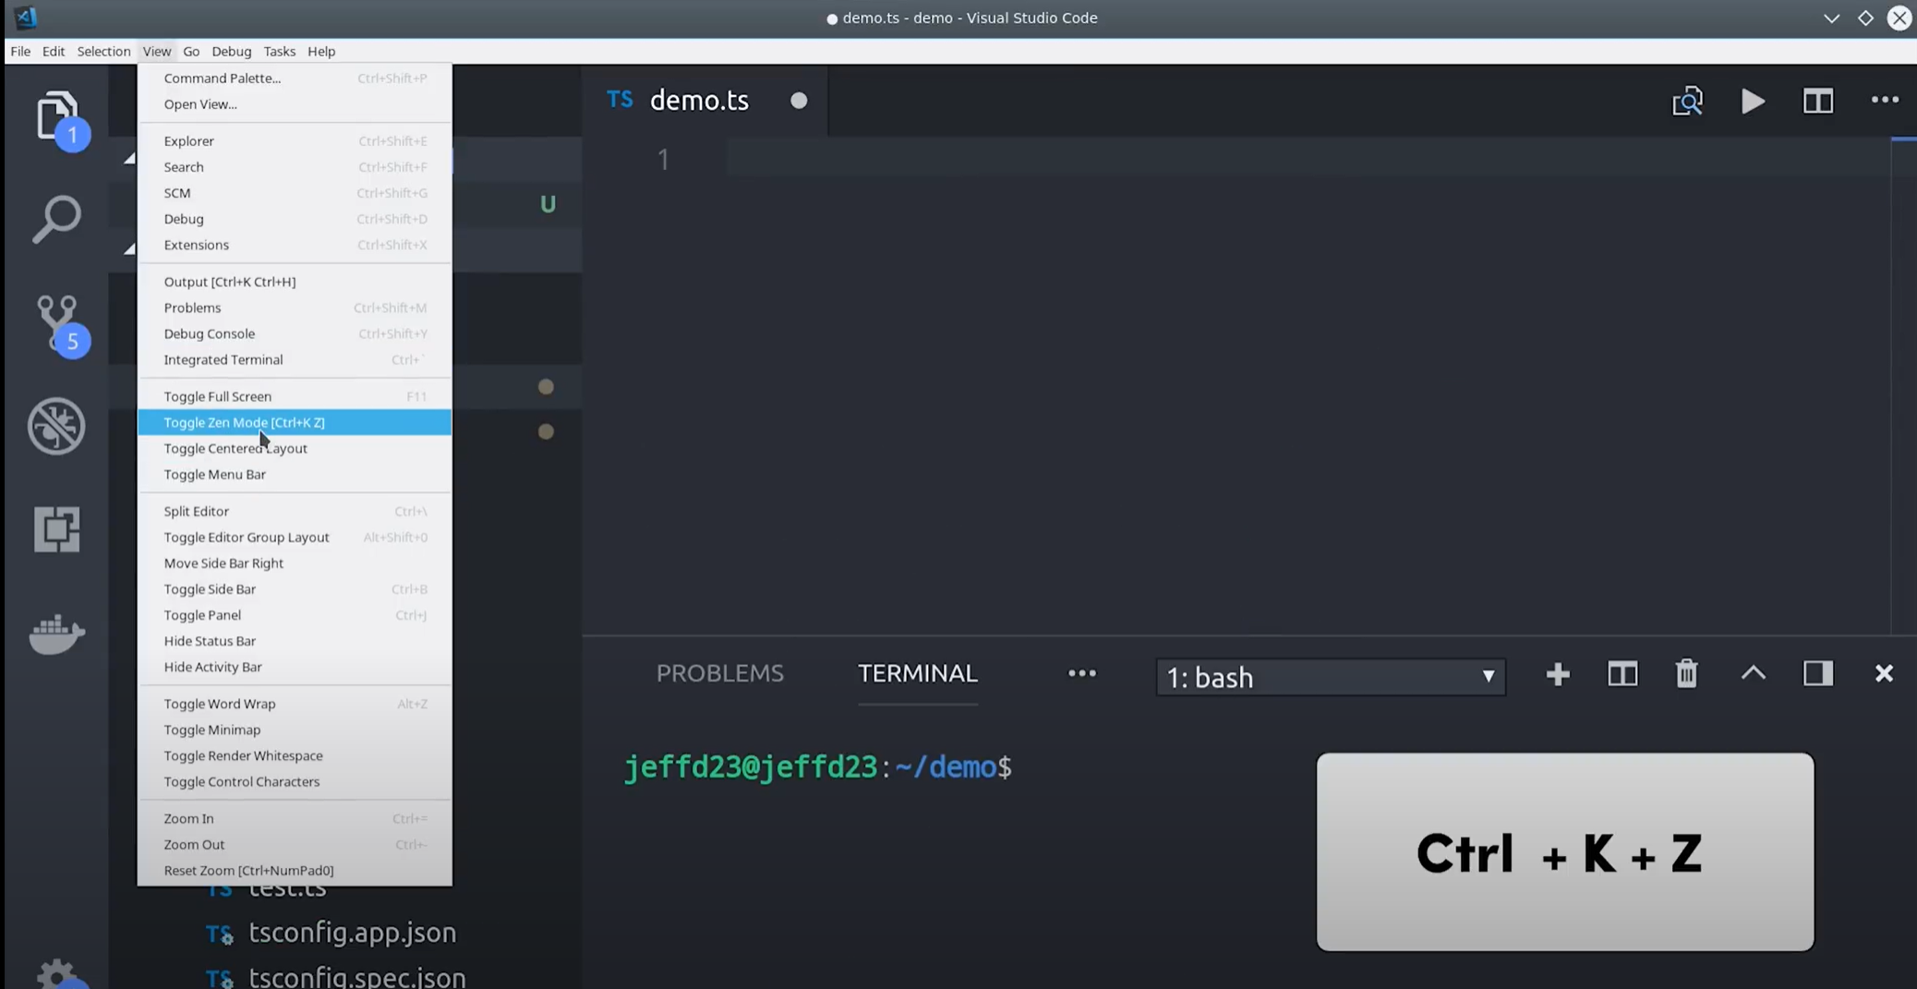Open the Source Control activity bar icon

(57, 323)
